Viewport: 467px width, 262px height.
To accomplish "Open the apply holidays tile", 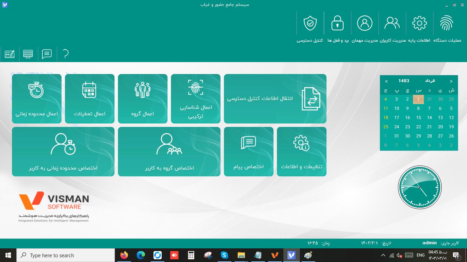I will (90, 99).
